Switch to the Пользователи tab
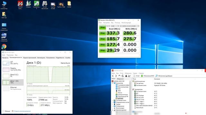The width and height of the screenshot is (206, 115). pyautogui.click(x=51, y=57)
